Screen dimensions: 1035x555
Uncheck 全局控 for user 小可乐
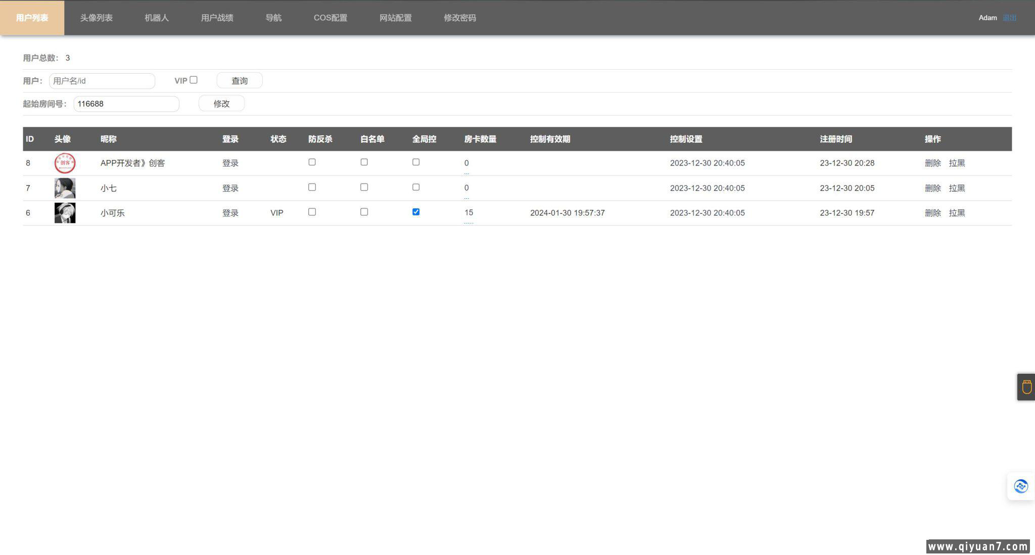[x=416, y=212]
